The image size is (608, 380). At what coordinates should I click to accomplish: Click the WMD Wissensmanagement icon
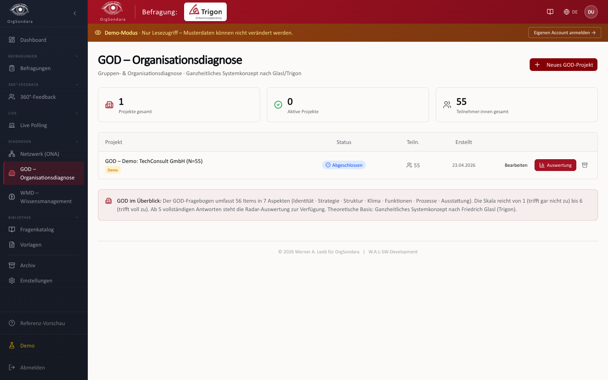point(12,197)
